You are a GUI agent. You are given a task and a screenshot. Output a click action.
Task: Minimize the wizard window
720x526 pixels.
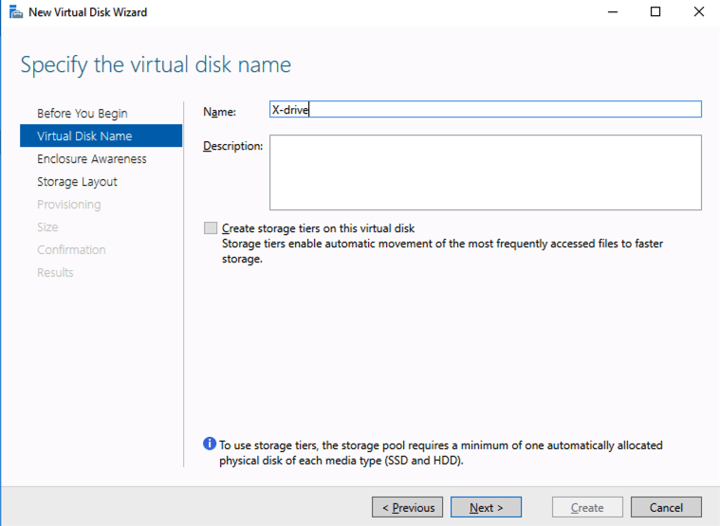pos(612,12)
